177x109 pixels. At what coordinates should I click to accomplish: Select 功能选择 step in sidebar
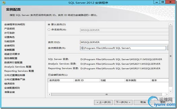point(10,41)
